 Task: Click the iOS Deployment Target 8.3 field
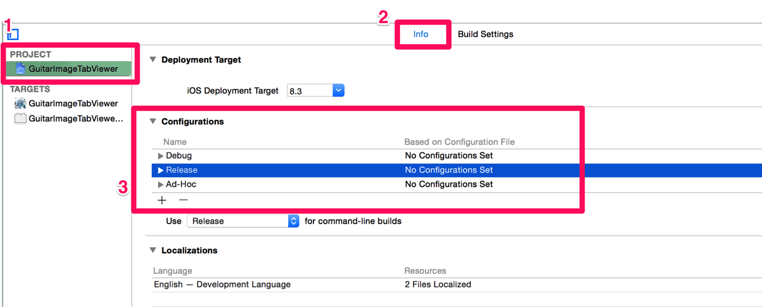coord(310,91)
